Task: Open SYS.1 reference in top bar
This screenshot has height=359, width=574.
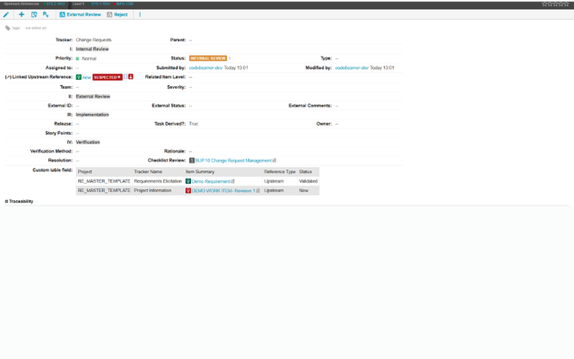Action: click(x=99, y=4)
